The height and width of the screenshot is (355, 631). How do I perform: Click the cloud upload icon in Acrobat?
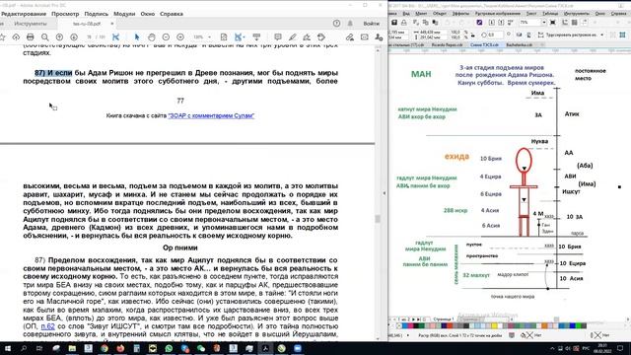[x=16, y=37]
